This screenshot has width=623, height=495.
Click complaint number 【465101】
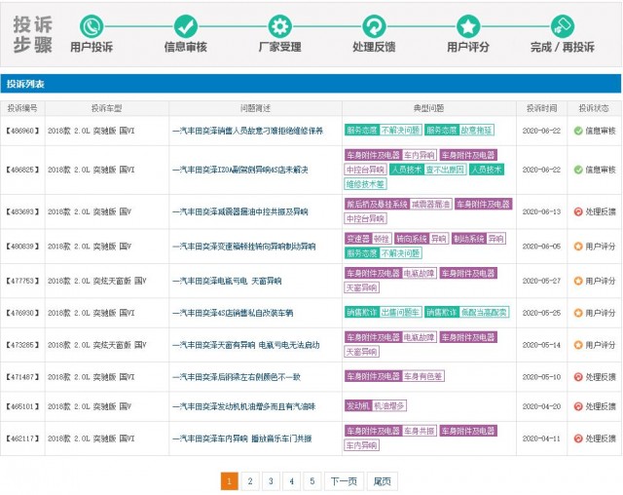coord(22,406)
